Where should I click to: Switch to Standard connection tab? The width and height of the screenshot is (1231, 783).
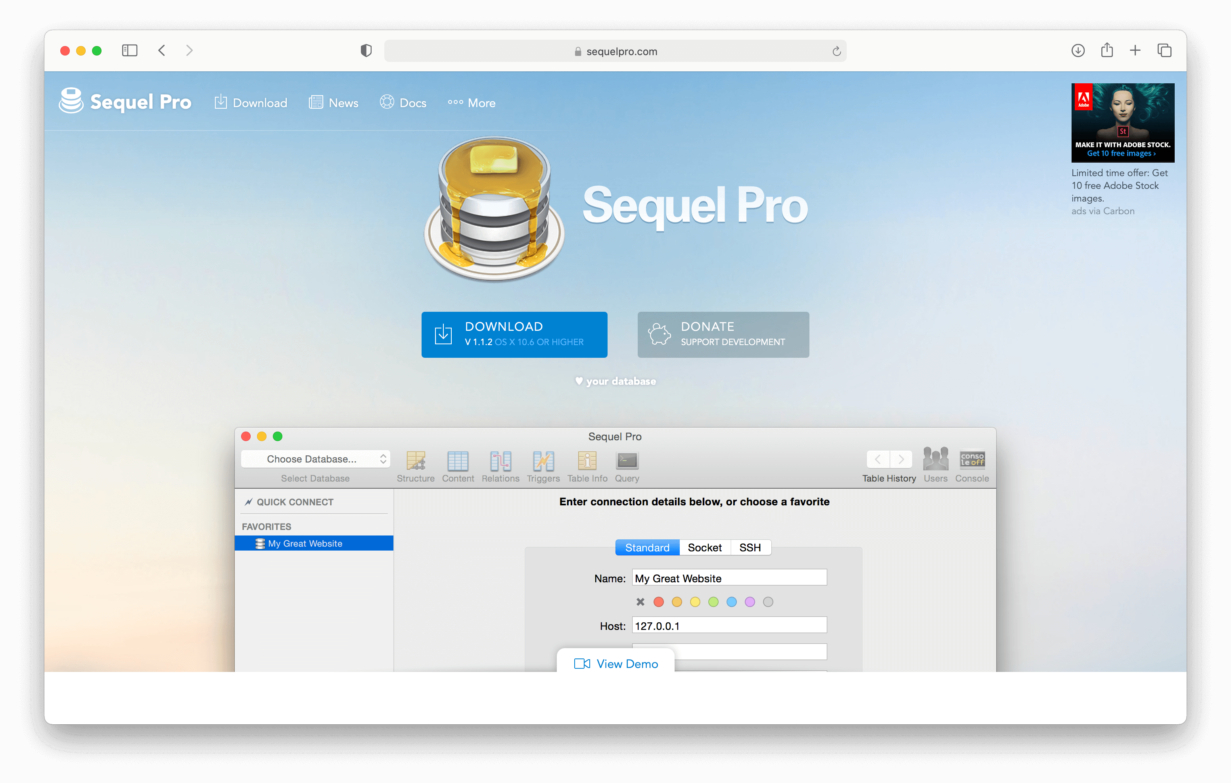[647, 547]
